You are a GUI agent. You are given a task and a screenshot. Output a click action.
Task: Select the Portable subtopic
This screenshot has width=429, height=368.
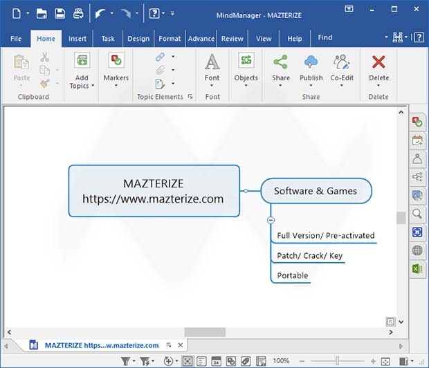293,275
